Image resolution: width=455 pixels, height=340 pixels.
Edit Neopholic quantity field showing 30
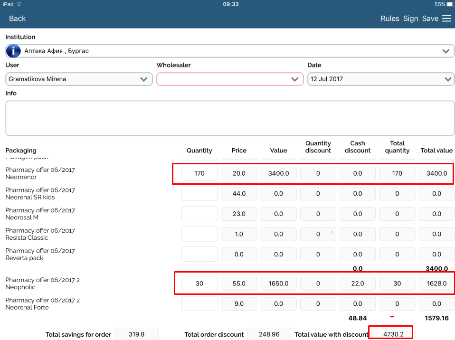(x=199, y=283)
